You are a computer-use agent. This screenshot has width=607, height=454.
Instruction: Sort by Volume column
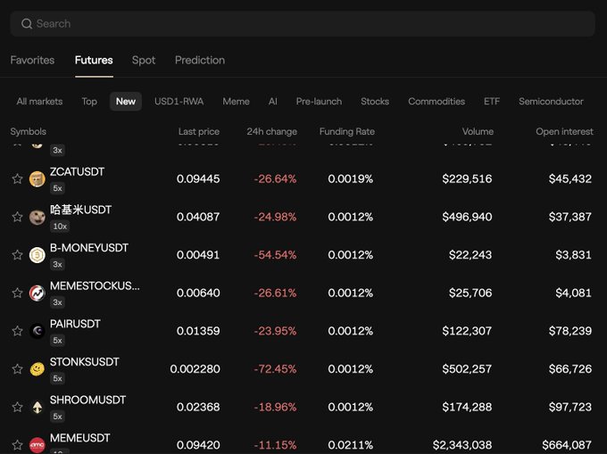tap(478, 131)
